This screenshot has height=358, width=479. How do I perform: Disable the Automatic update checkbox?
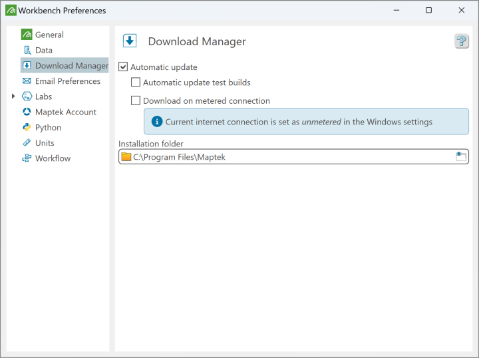click(x=123, y=67)
